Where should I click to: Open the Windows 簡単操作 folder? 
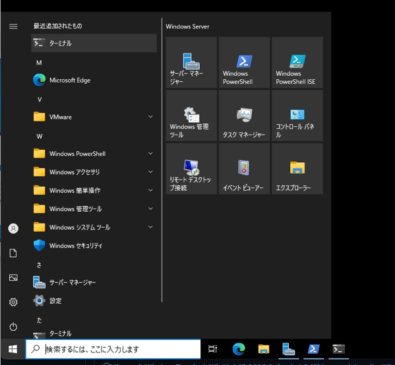click(x=94, y=190)
